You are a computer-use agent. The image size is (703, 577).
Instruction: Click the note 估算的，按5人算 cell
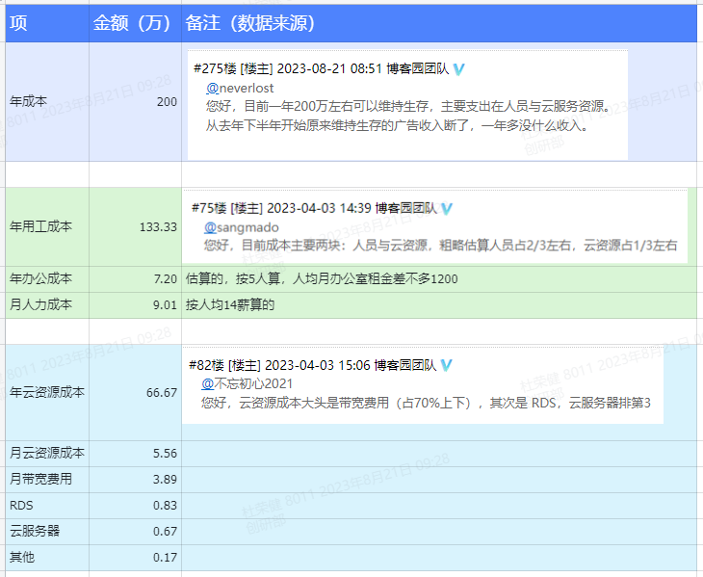point(439,279)
